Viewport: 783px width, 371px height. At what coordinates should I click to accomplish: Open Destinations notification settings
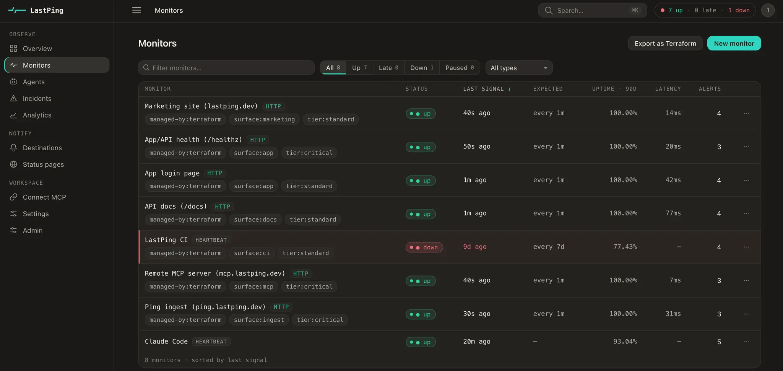57,148
